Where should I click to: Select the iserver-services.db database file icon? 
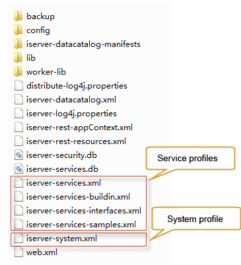[x=18, y=169]
